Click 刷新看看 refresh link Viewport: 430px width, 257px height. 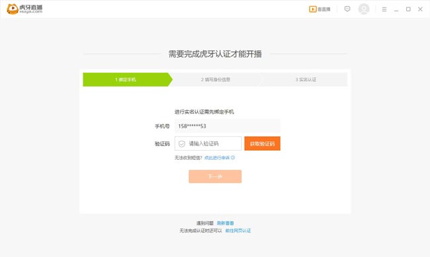click(x=226, y=223)
